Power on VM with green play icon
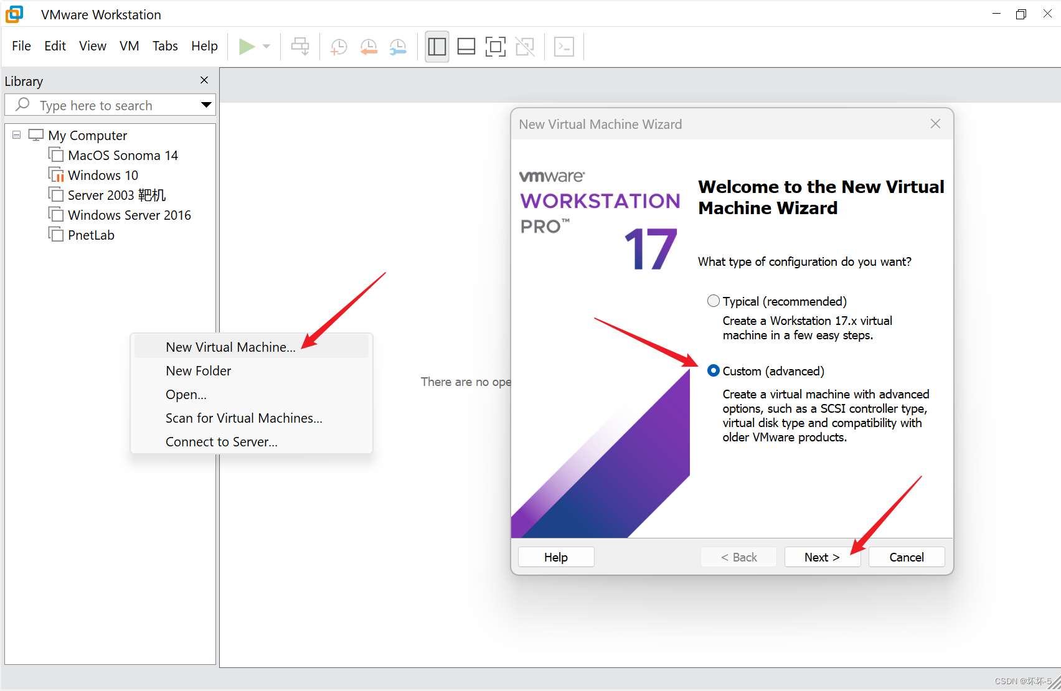The image size is (1061, 691). pos(247,47)
